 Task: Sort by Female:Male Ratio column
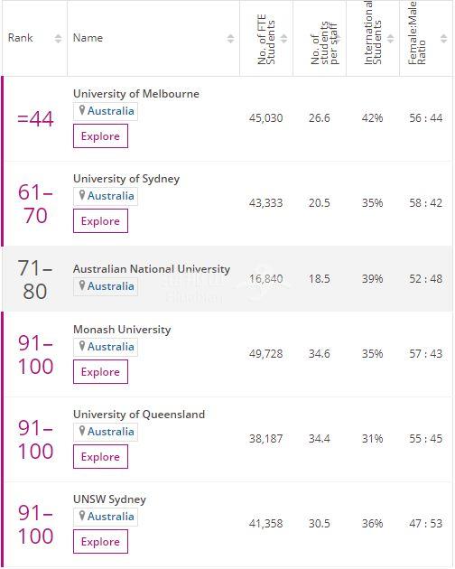[x=443, y=39]
